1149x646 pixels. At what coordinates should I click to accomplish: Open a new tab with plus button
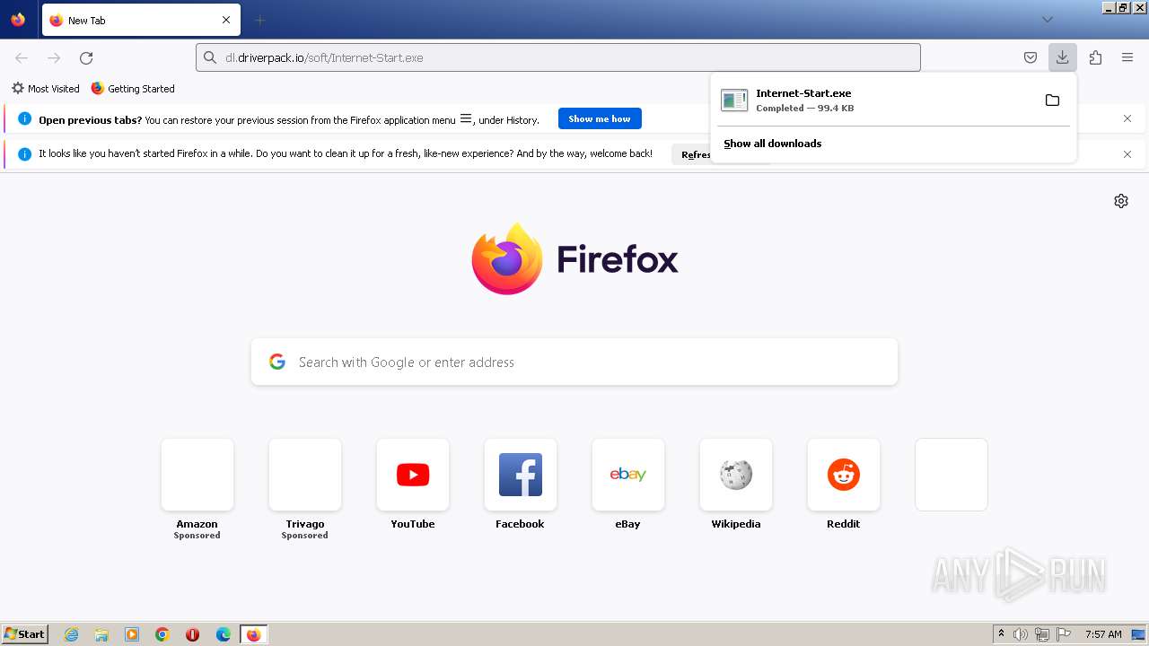(x=259, y=20)
